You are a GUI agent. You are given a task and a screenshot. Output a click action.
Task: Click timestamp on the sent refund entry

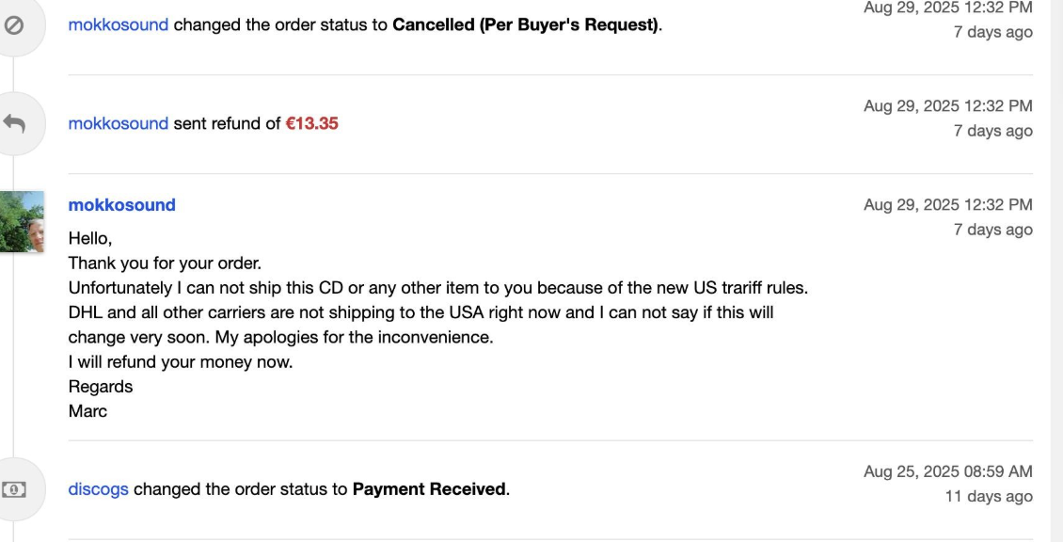(947, 105)
